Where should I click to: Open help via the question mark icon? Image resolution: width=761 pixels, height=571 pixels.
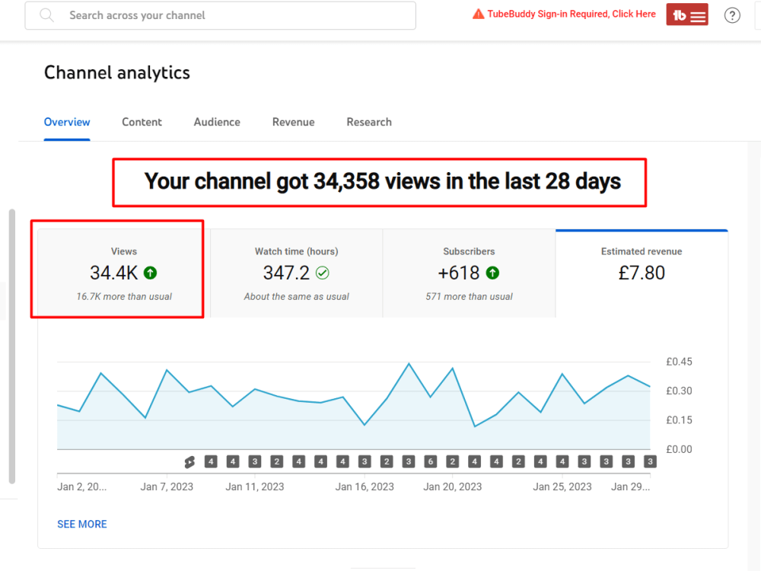point(732,15)
